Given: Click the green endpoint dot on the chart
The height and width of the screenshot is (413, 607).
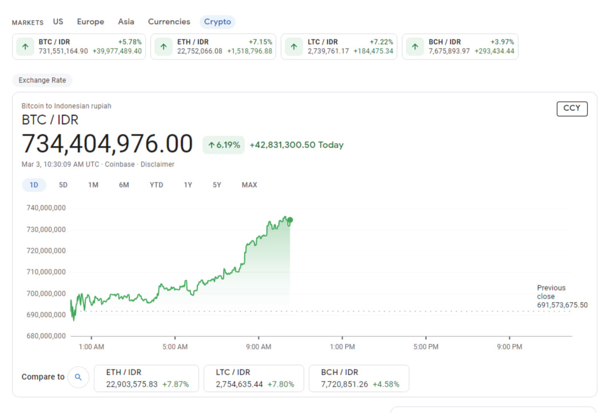Looking at the screenshot, I should 290,220.
